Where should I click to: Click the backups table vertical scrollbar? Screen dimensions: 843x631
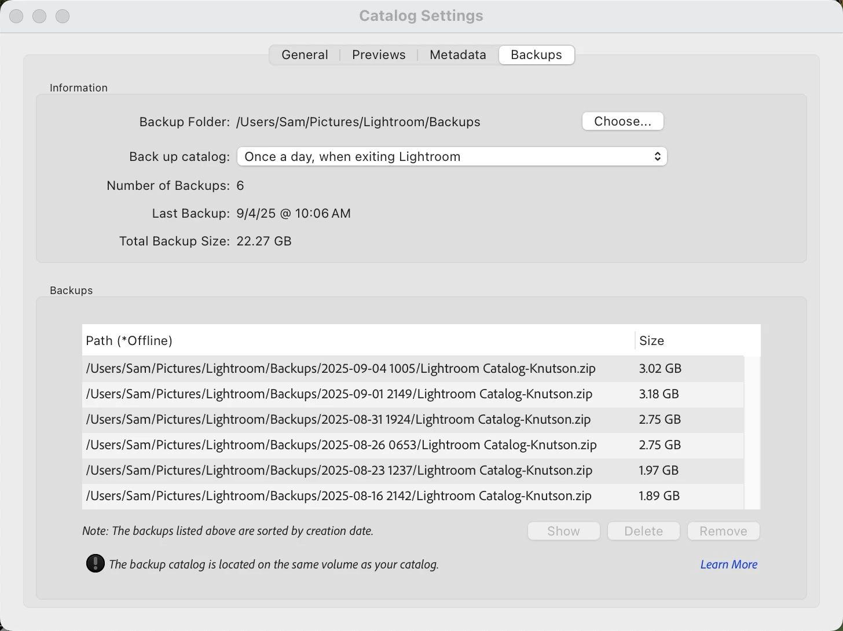click(752, 432)
